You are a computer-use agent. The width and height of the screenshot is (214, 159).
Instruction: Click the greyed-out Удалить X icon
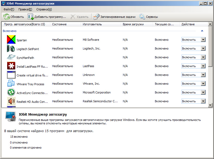73,17
